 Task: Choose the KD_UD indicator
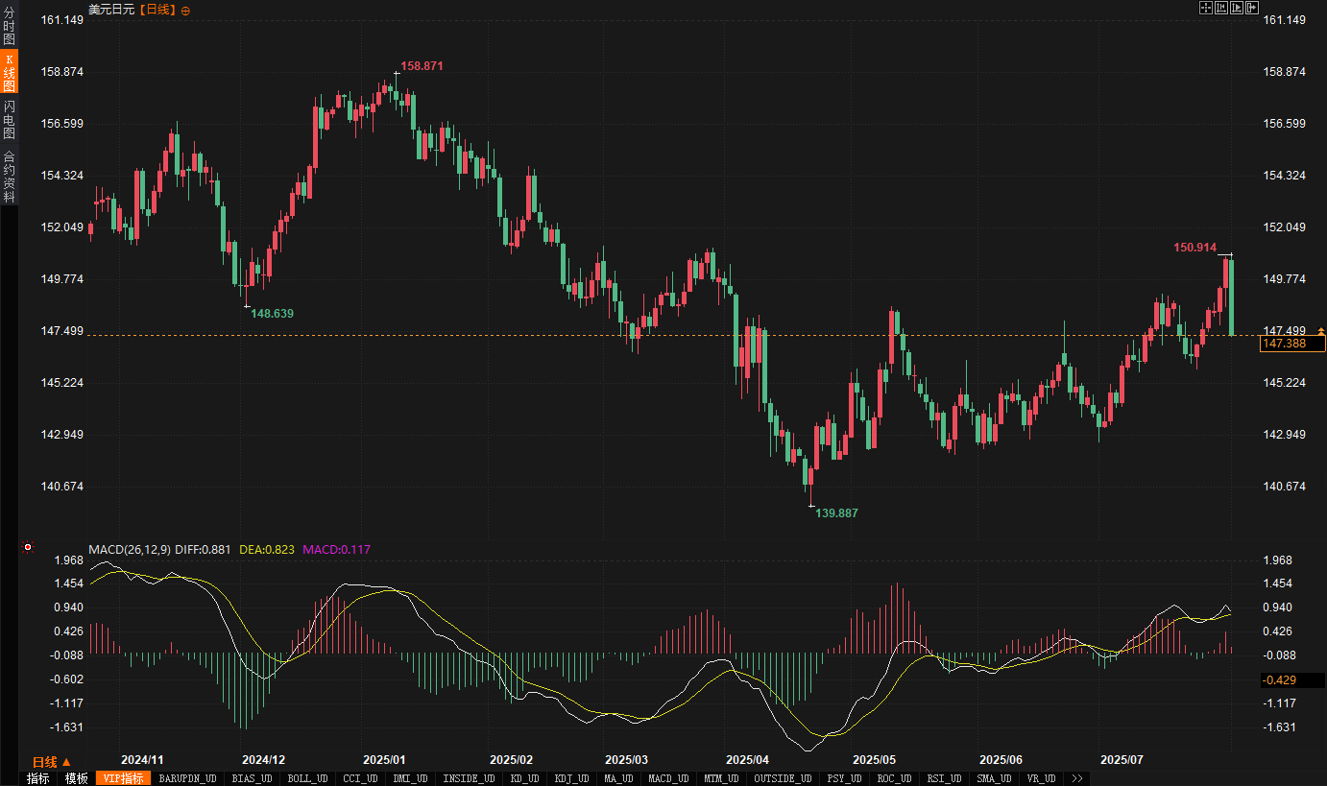click(525, 778)
